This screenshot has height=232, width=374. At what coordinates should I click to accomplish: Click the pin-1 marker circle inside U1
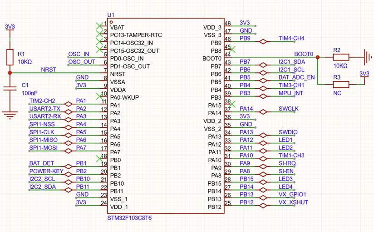[111, 22]
